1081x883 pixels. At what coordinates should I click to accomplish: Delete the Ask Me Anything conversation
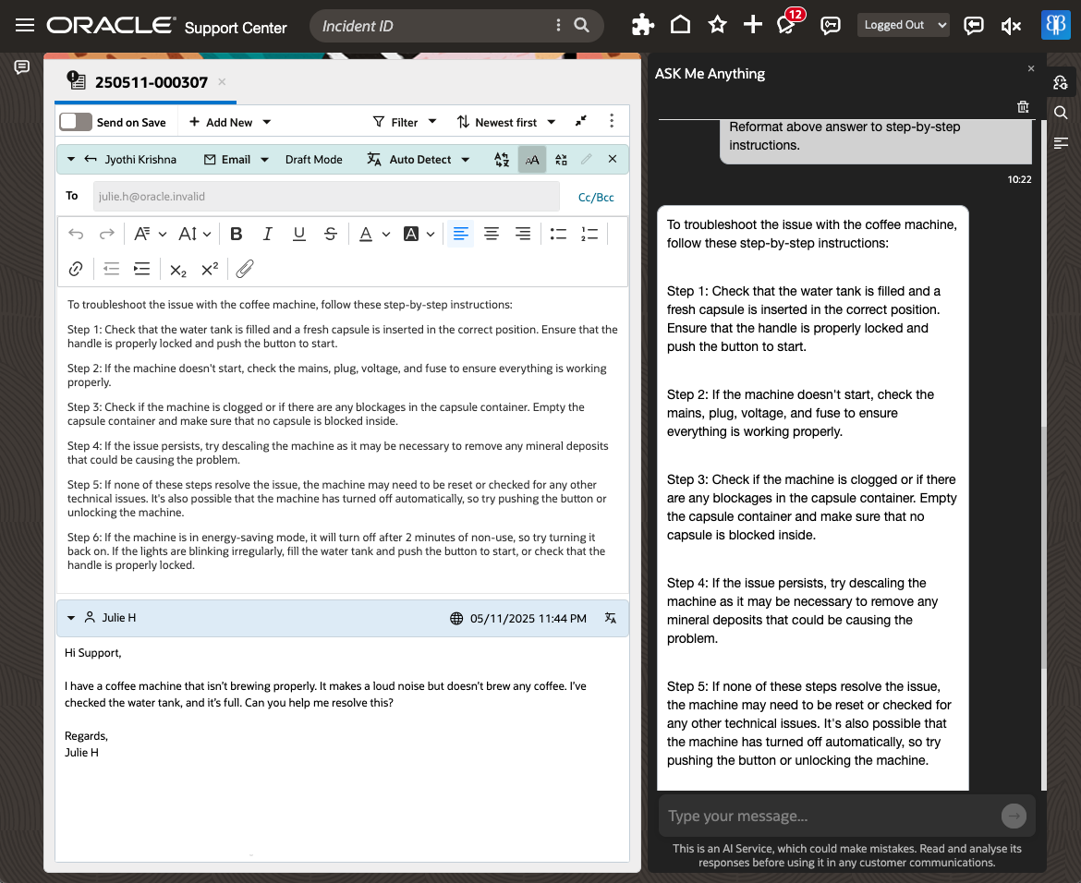[1023, 107]
